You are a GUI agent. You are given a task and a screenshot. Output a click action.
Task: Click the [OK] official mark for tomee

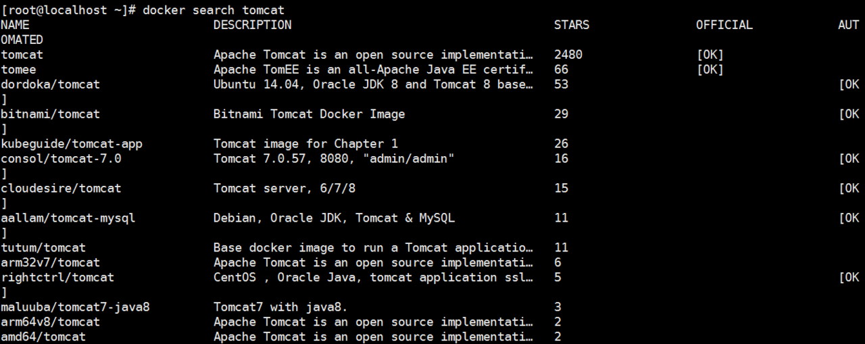point(710,70)
